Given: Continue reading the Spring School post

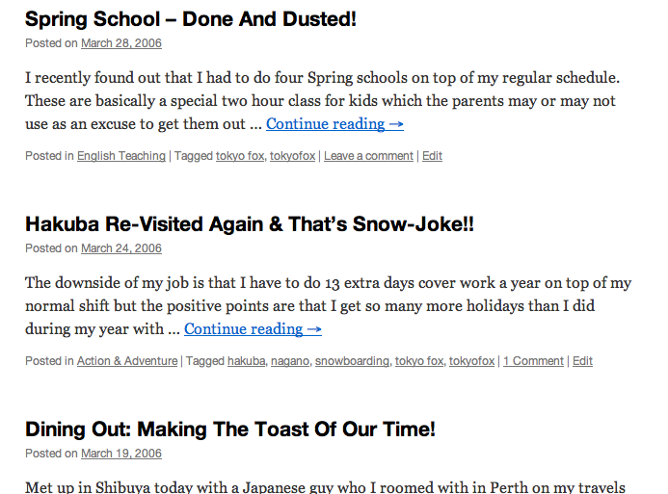Looking at the screenshot, I should [x=334, y=124].
